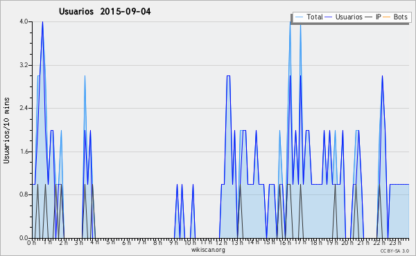Click the y-axis label 'Usuarios/10 mins'
Screen dimensions: 416x256
coord(6,131)
